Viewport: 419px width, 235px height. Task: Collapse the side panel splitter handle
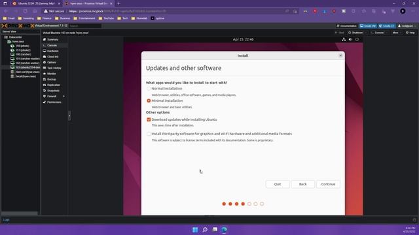coord(69,116)
